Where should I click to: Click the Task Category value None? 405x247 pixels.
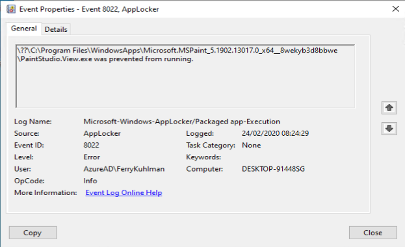click(252, 145)
